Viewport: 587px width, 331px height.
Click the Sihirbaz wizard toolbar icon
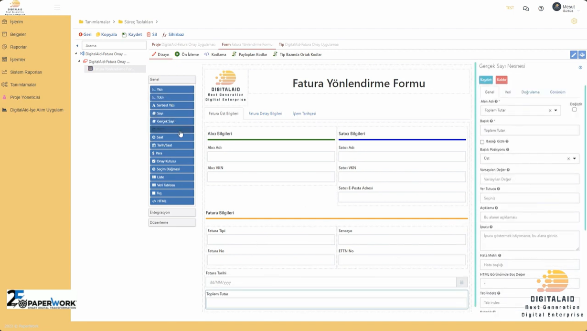click(x=164, y=35)
